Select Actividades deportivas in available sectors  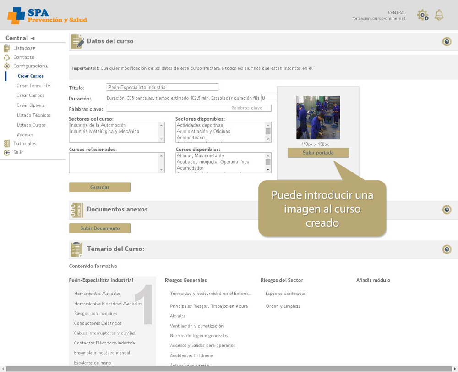click(x=200, y=125)
